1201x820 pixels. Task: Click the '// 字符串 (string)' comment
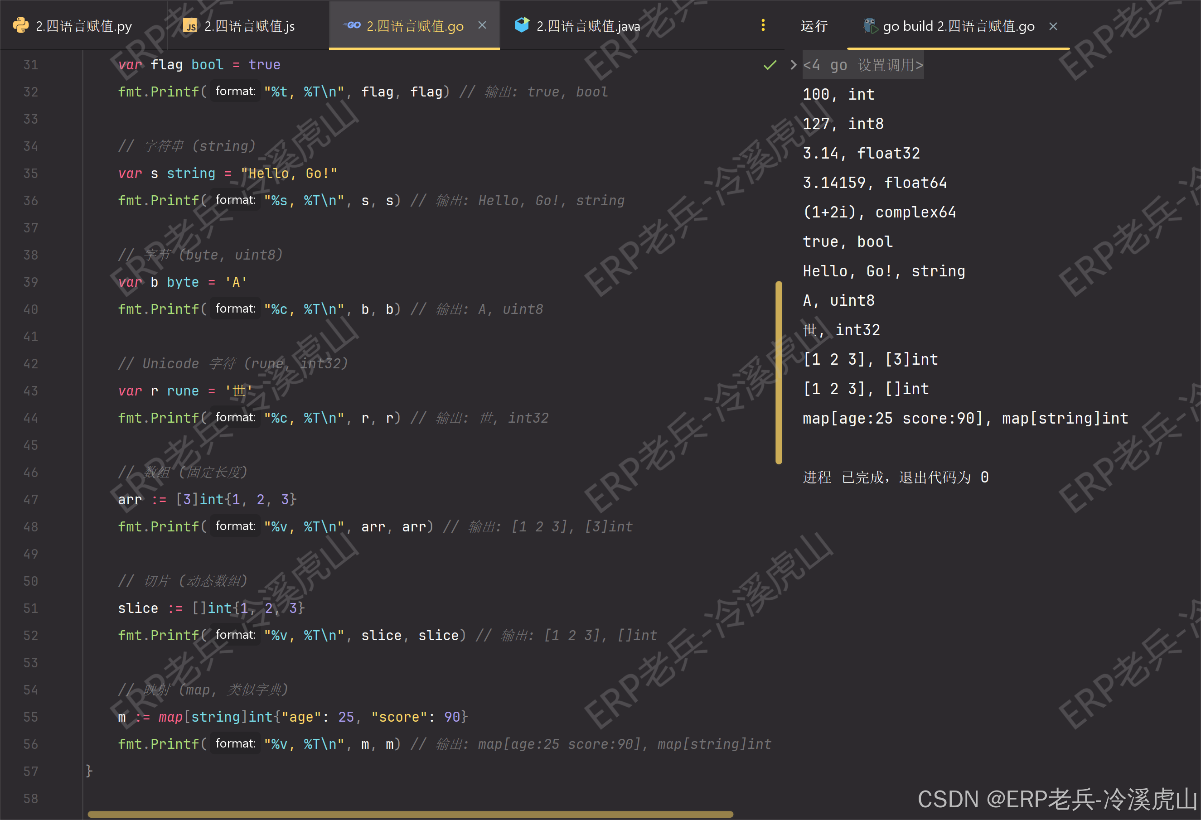187,146
